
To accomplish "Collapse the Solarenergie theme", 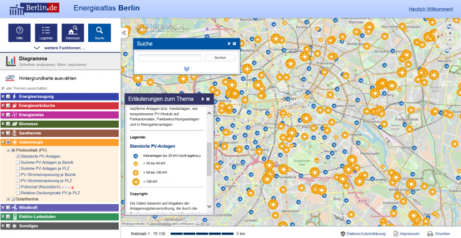I will (x=3, y=143).
